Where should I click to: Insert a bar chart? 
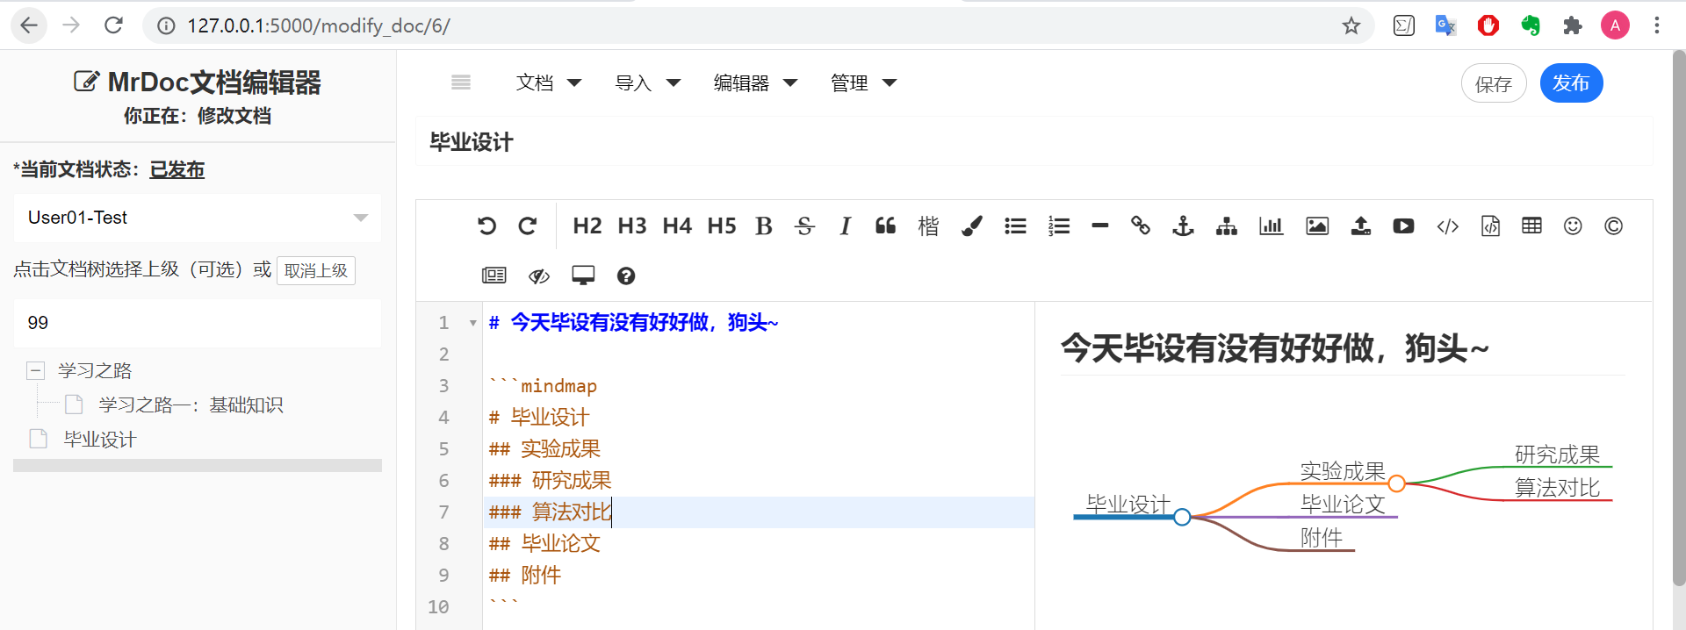1271,226
